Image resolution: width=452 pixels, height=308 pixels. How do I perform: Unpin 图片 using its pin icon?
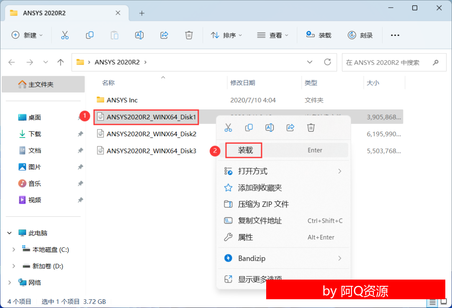point(80,167)
